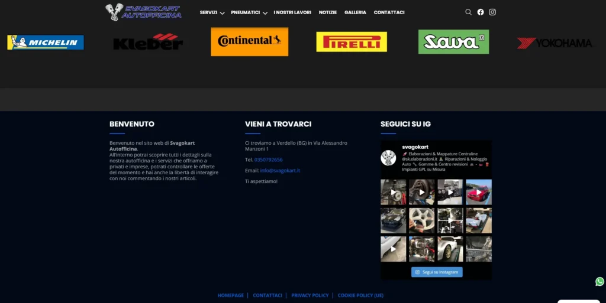Viewport: 606px width, 303px height.
Task: Click the Via Alessandro Manzoni address text
Action: 296,146
